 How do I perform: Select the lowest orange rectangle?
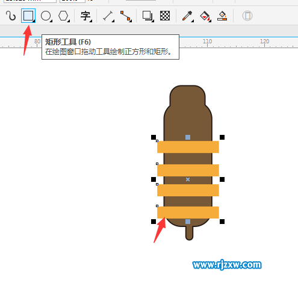point(188,213)
